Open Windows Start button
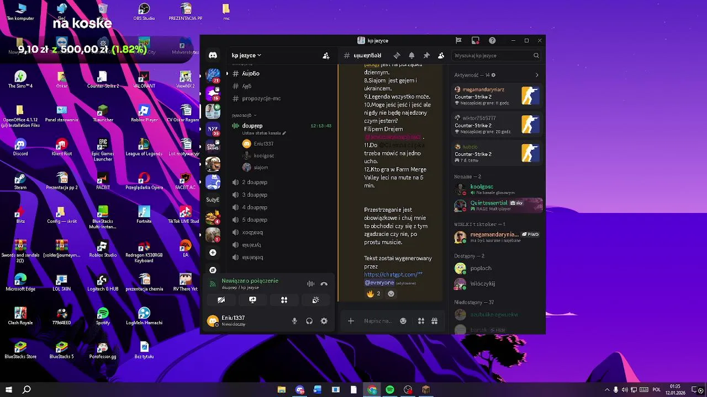 click(9, 390)
